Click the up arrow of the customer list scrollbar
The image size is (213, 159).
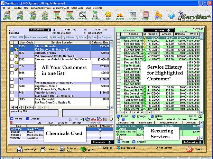pos(111,42)
